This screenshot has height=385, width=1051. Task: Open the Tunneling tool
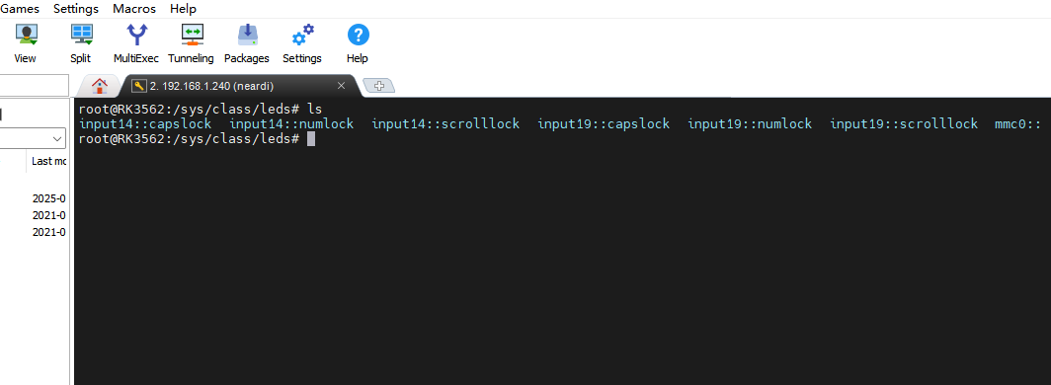point(191,43)
